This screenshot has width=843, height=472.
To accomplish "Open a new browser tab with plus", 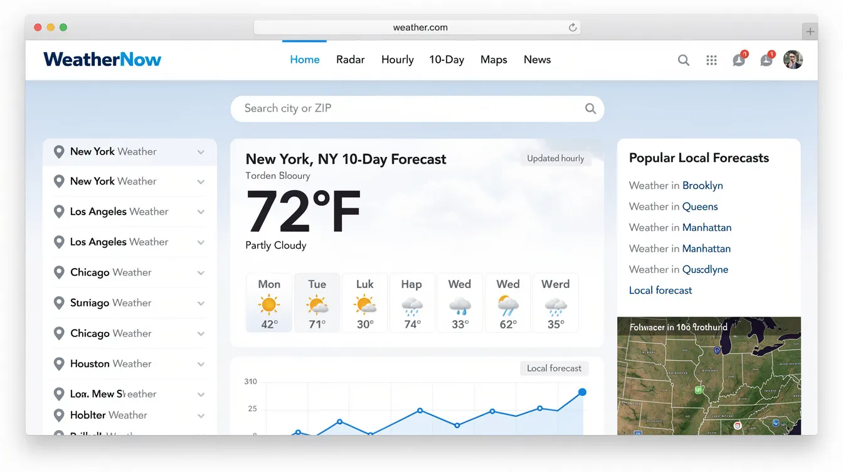I will pyautogui.click(x=810, y=31).
